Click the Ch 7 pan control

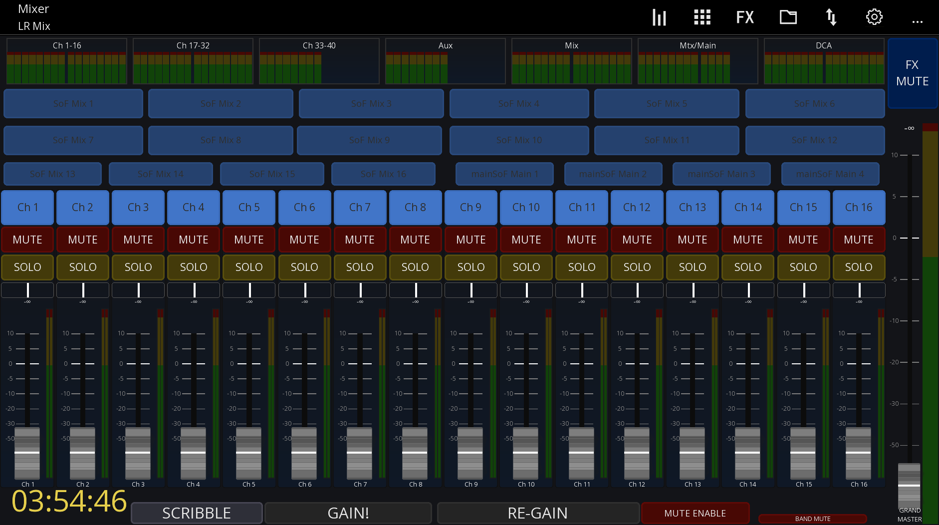point(360,290)
